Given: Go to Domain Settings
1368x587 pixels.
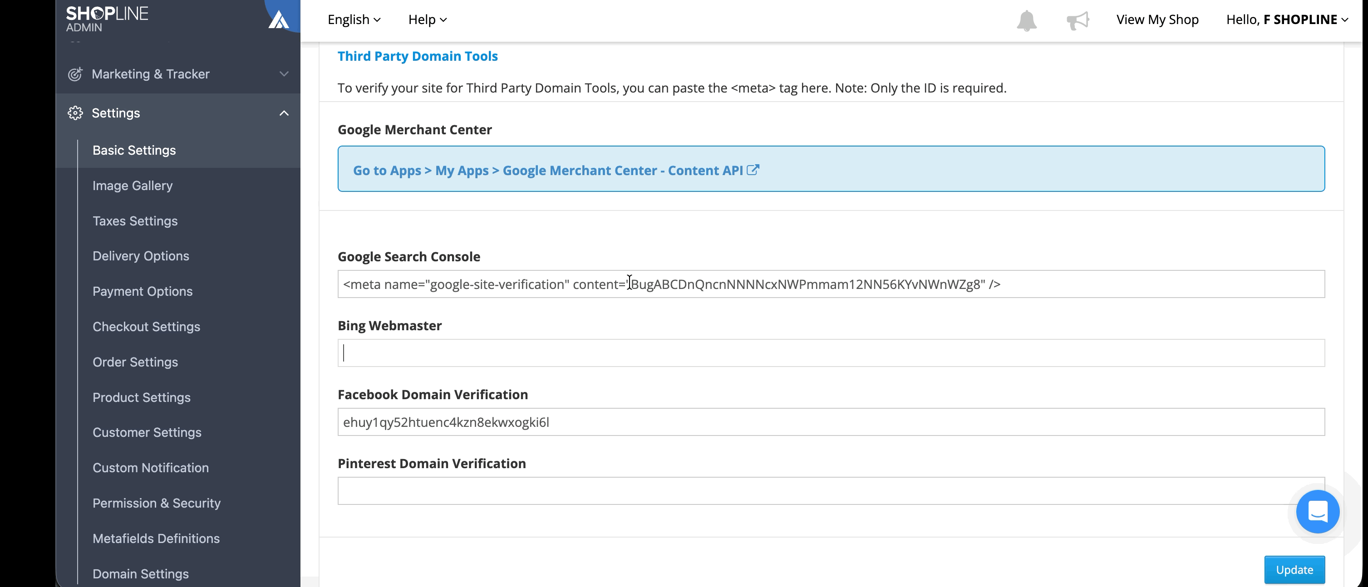Looking at the screenshot, I should click(x=140, y=574).
